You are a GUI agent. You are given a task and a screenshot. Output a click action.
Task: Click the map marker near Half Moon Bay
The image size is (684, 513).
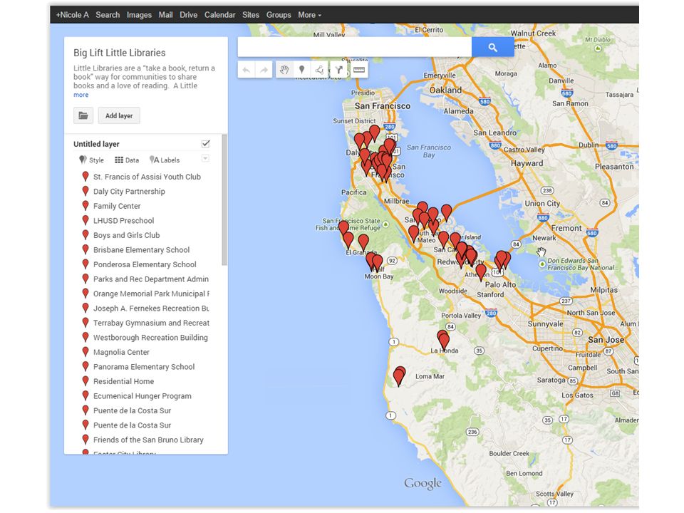point(377,263)
